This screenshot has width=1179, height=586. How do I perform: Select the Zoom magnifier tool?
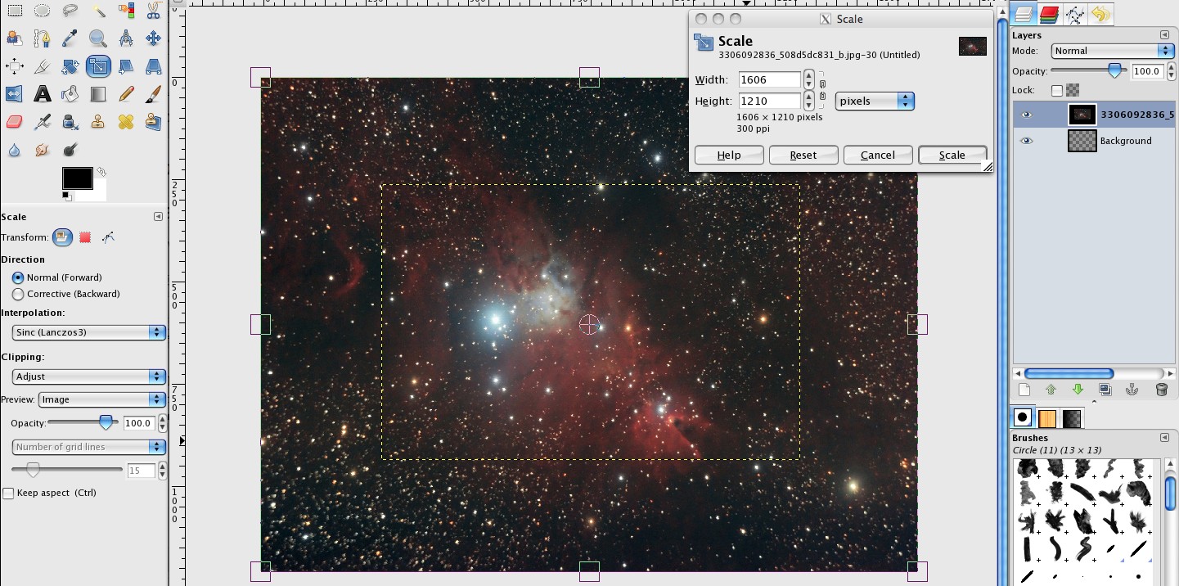97,38
